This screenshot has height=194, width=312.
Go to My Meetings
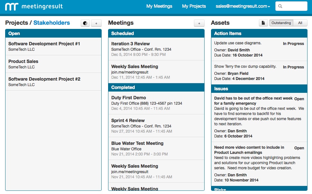159,6
